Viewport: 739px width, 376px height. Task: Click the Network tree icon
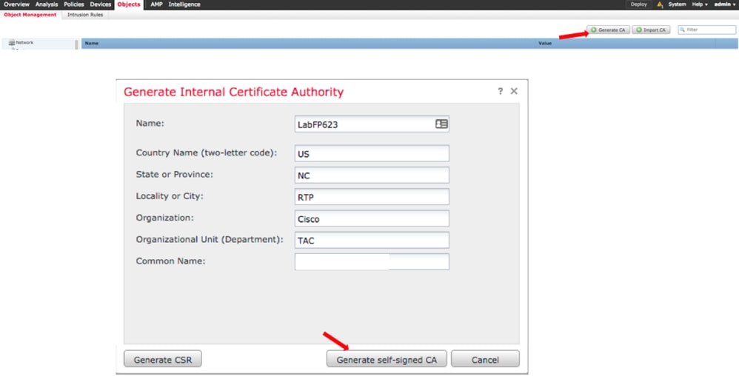point(11,42)
